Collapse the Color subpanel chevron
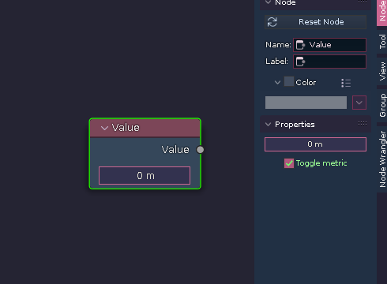Screen dimensions: 387x284 277,83
